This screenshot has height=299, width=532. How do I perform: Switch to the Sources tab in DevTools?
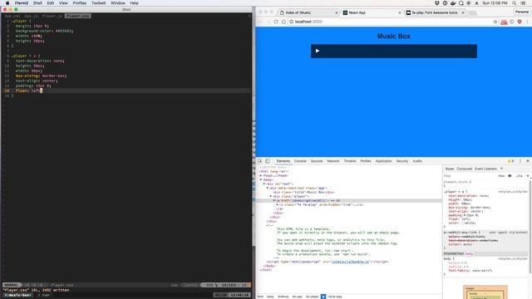(317, 161)
